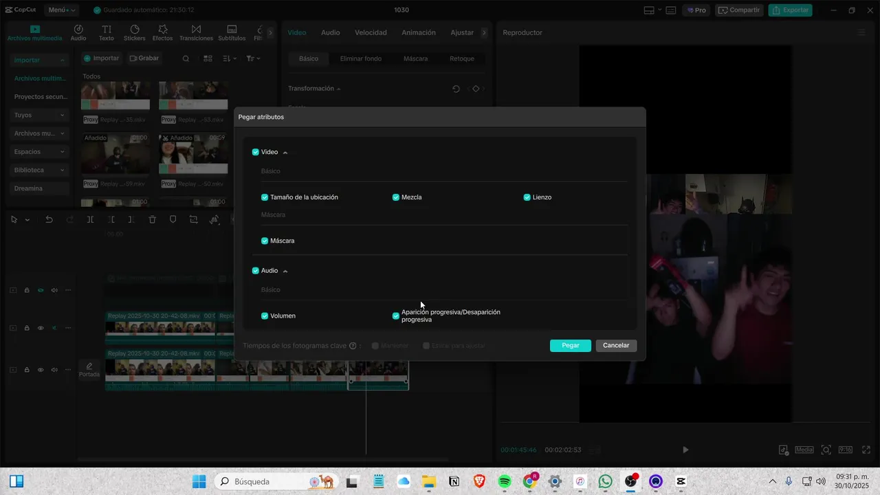Toggle the Vídeo checkbox in Pegar atributos
Screen dimensions: 880x495
tap(256, 152)
